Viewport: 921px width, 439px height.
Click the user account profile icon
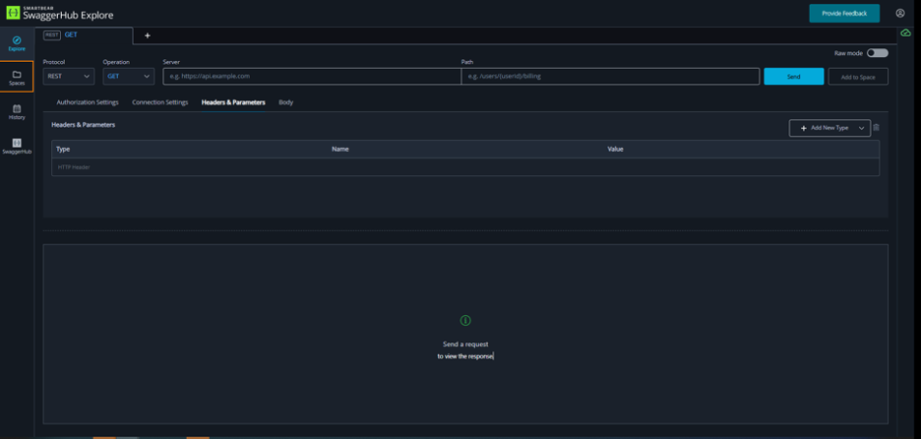pyautogui.click(x=900, y=13)
